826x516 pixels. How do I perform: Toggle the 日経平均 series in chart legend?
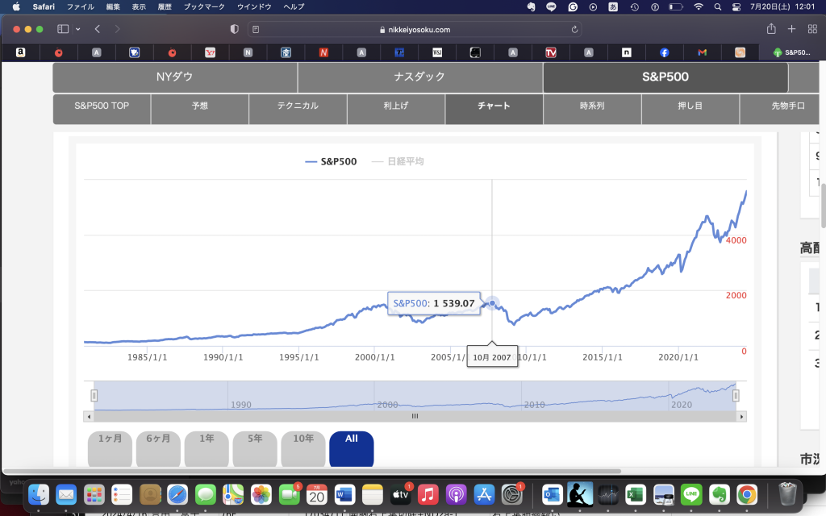point(398,161)
